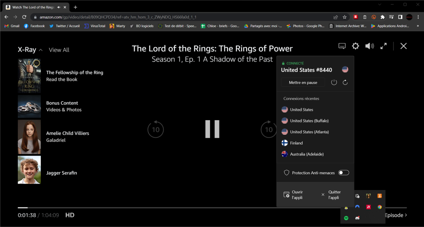This screenshot has width=424, height=227.
Task: Open the media controls toolbar icon
Action: (391, 17)
